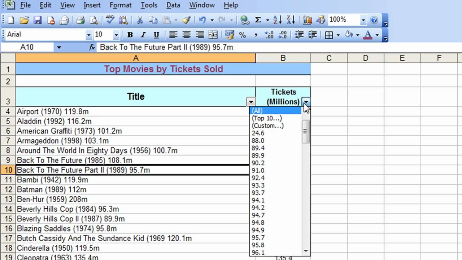Image resolution: width=462 pixels, height=260 pixels.
Task: Expand the AutoSum functions arrow
Action: tap(267, 20)
